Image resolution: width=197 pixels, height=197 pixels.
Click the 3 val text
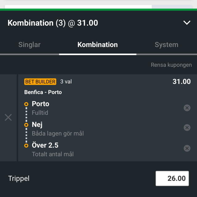(66, 82)
